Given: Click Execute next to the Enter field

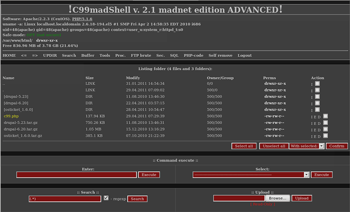Looking at the screenshot, I should 149,174.
